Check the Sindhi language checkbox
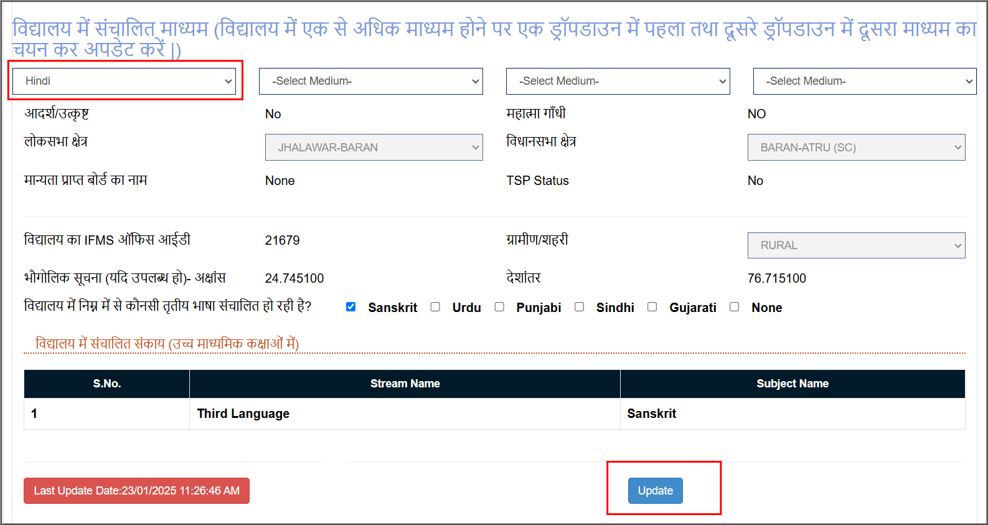 (x=579, y=306)
